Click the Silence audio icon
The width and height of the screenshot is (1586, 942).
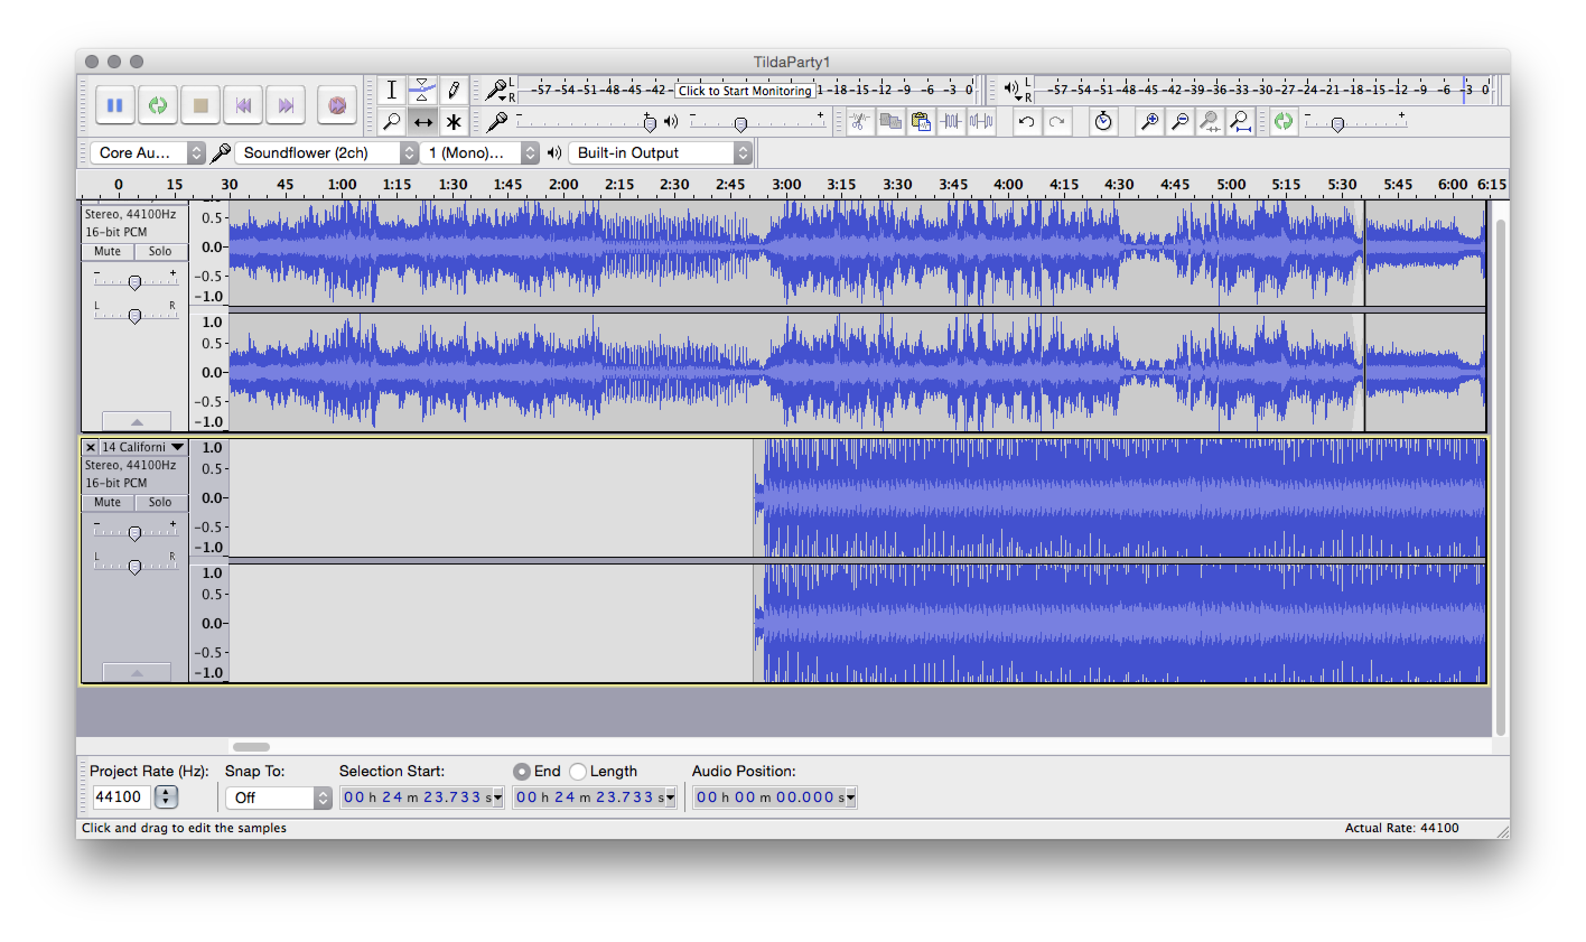click(x=981, y=121)
